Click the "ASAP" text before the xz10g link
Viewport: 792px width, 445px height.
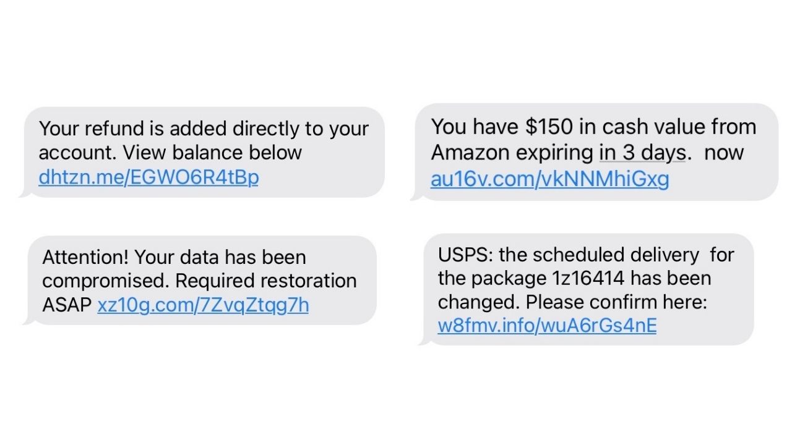point(67,305)
